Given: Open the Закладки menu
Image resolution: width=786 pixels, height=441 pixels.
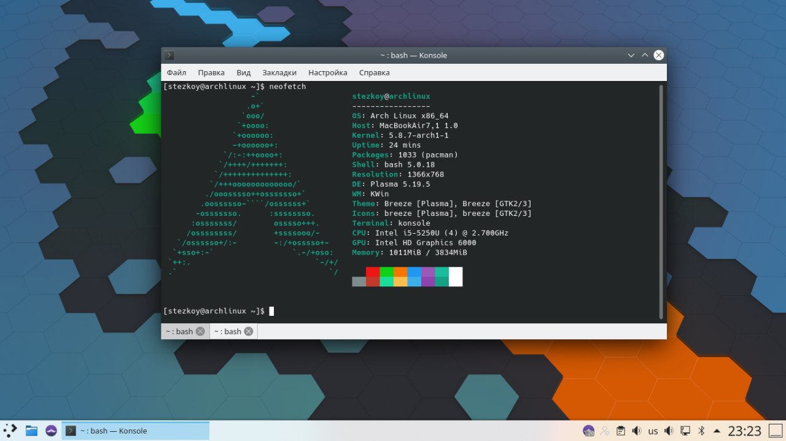Looking at the screenshot, I should click(x=279, y=72).
